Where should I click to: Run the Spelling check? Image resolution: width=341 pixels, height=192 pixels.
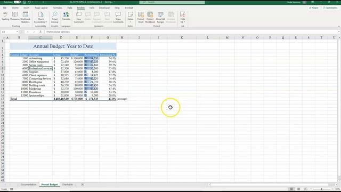click(5, 17)
